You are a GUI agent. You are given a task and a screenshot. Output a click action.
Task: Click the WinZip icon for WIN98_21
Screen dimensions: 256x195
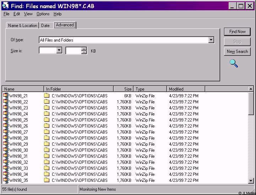tap(6, 96)
